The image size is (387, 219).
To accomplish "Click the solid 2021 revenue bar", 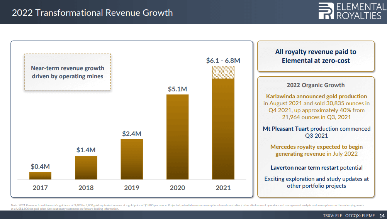I will point(223,129).
